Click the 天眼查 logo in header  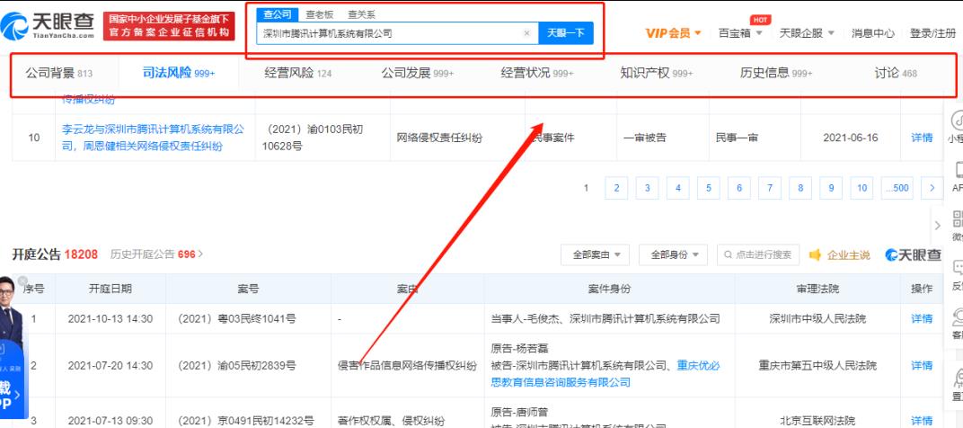click(x=48, y=25)
